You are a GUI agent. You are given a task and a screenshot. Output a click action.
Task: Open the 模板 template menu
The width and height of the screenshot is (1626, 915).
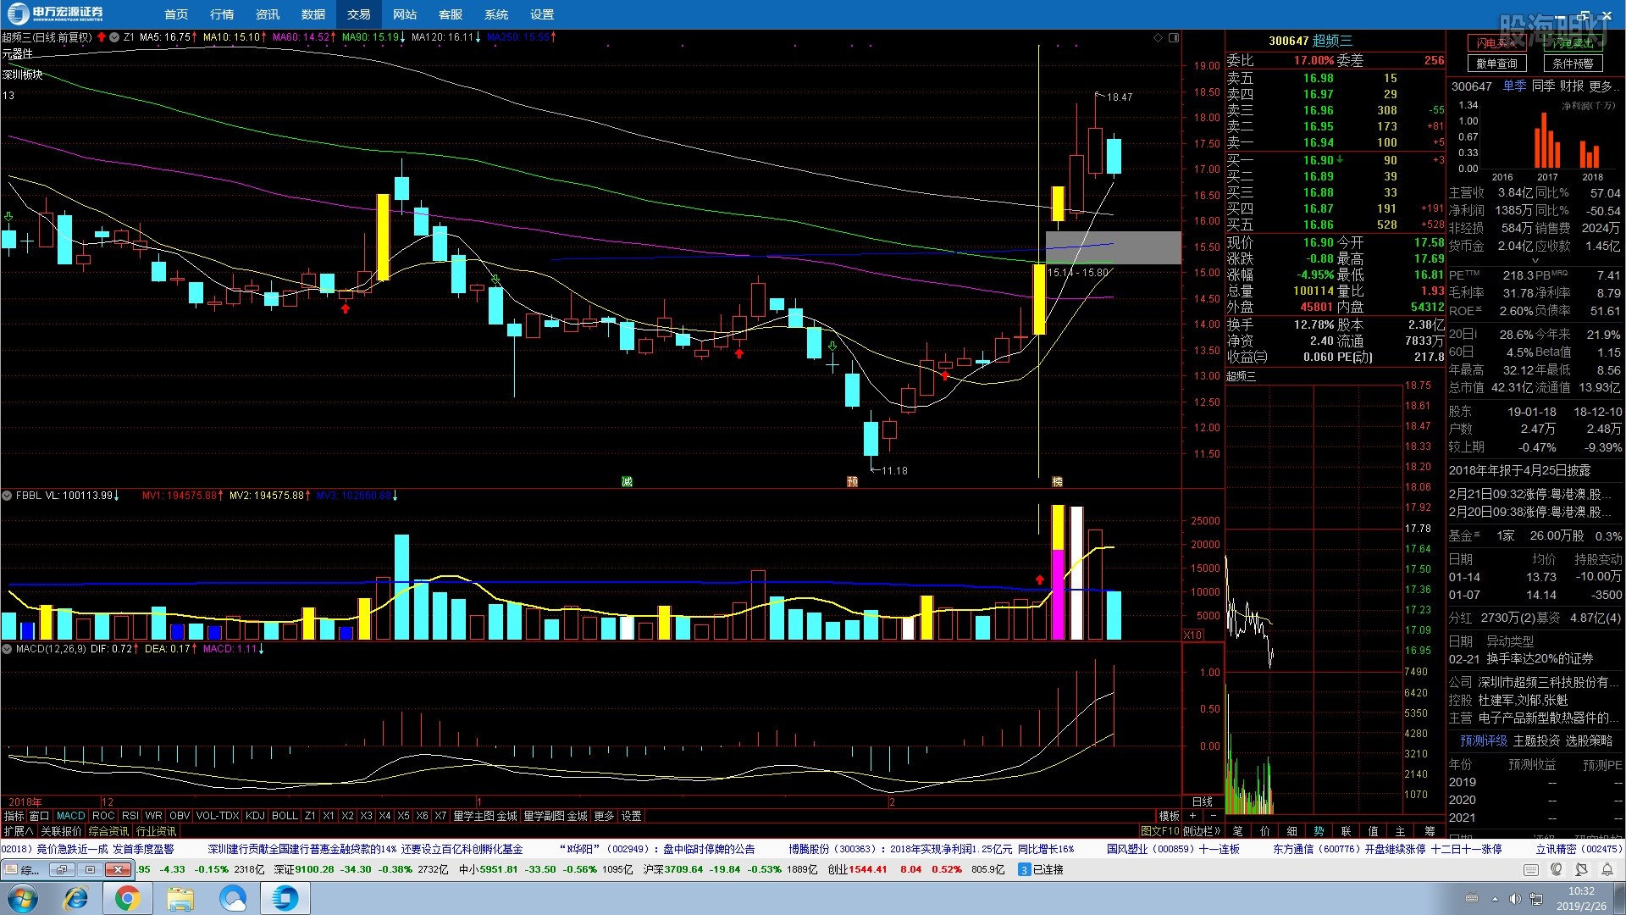click(x=1170, y=816)
